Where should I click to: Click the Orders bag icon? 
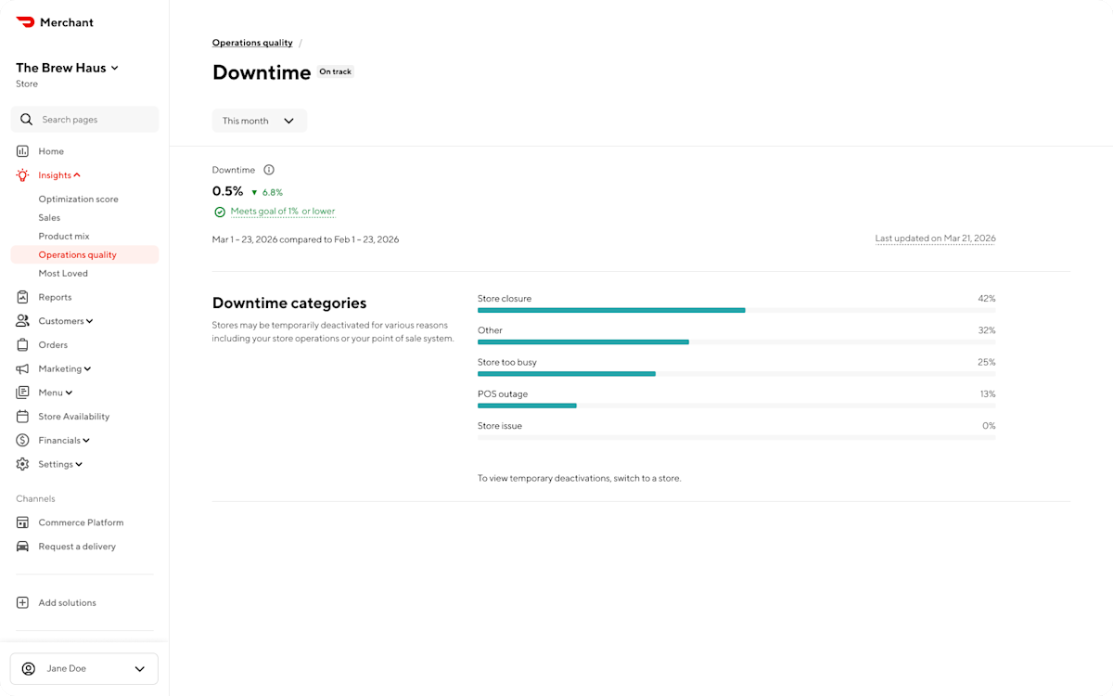pyautogui.click(x=21, y=344)
